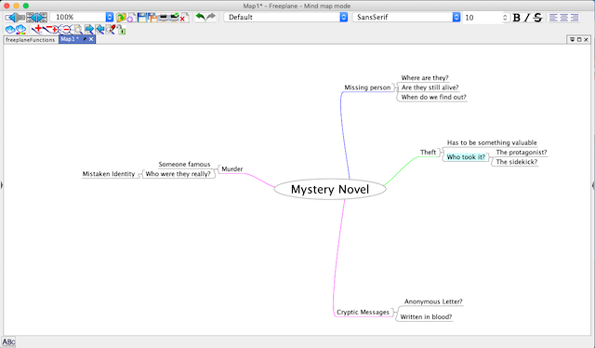Toggle strikethrough formatting
Image resolution: width=595 pixels, height=348 pixels.
pyautogui.click(x=537, y=18)
